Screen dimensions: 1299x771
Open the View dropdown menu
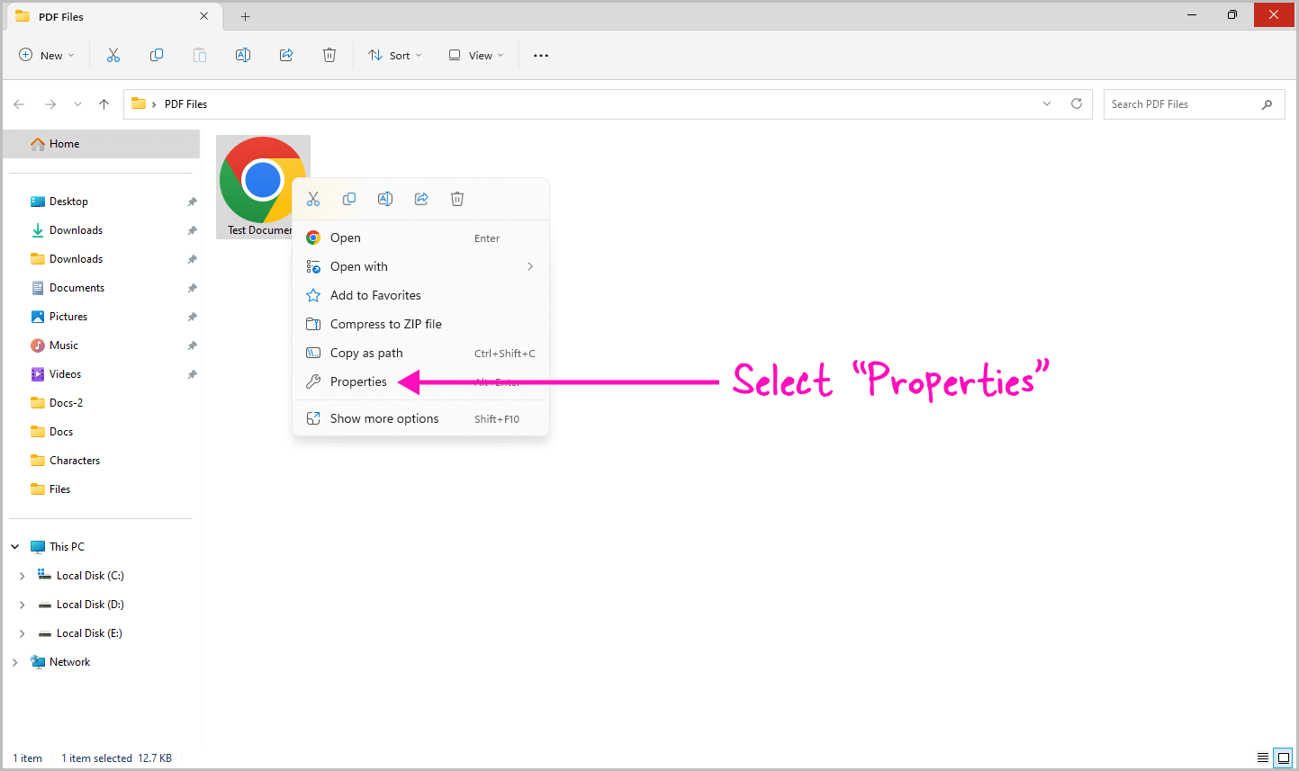coord(476,55)
